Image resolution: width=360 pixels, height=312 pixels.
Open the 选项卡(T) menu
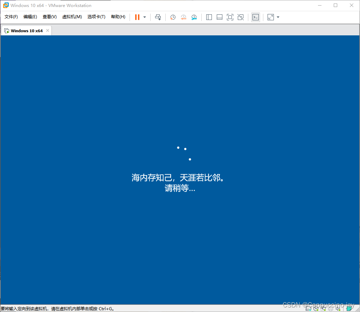point(96,16)
